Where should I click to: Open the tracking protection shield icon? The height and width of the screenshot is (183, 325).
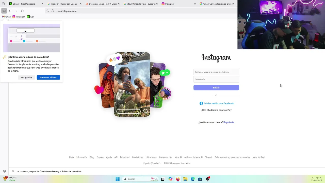48,11
